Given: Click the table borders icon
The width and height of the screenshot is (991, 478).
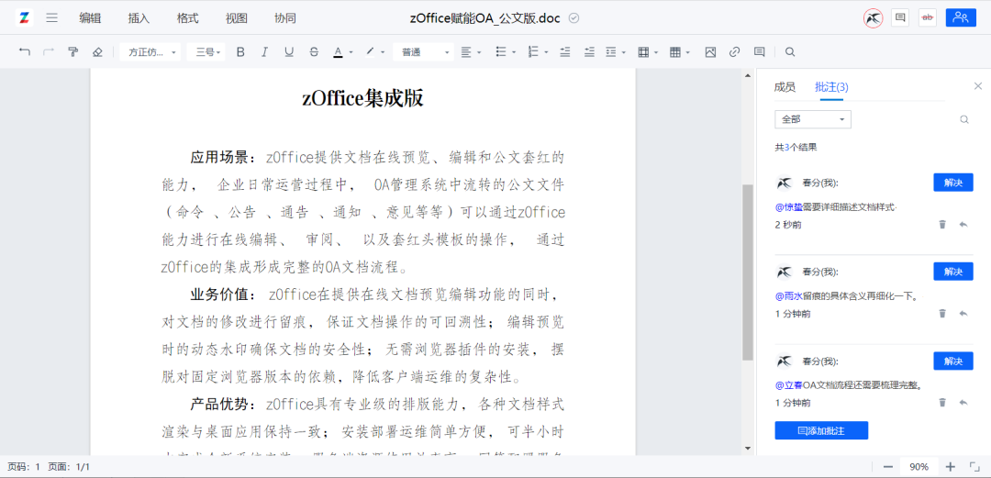Looking at the screenshot, I should point(643,52).
